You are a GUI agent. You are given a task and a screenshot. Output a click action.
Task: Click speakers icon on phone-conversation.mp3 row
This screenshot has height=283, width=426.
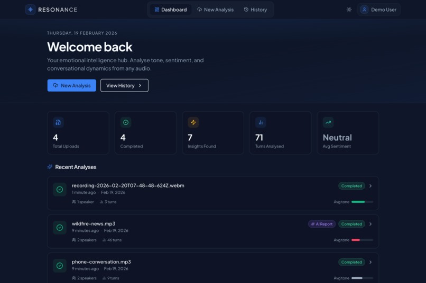pyautogui.click(x=74, y=278)
